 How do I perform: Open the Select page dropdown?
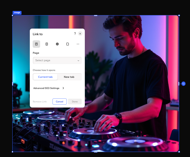(x=57, y=60)
